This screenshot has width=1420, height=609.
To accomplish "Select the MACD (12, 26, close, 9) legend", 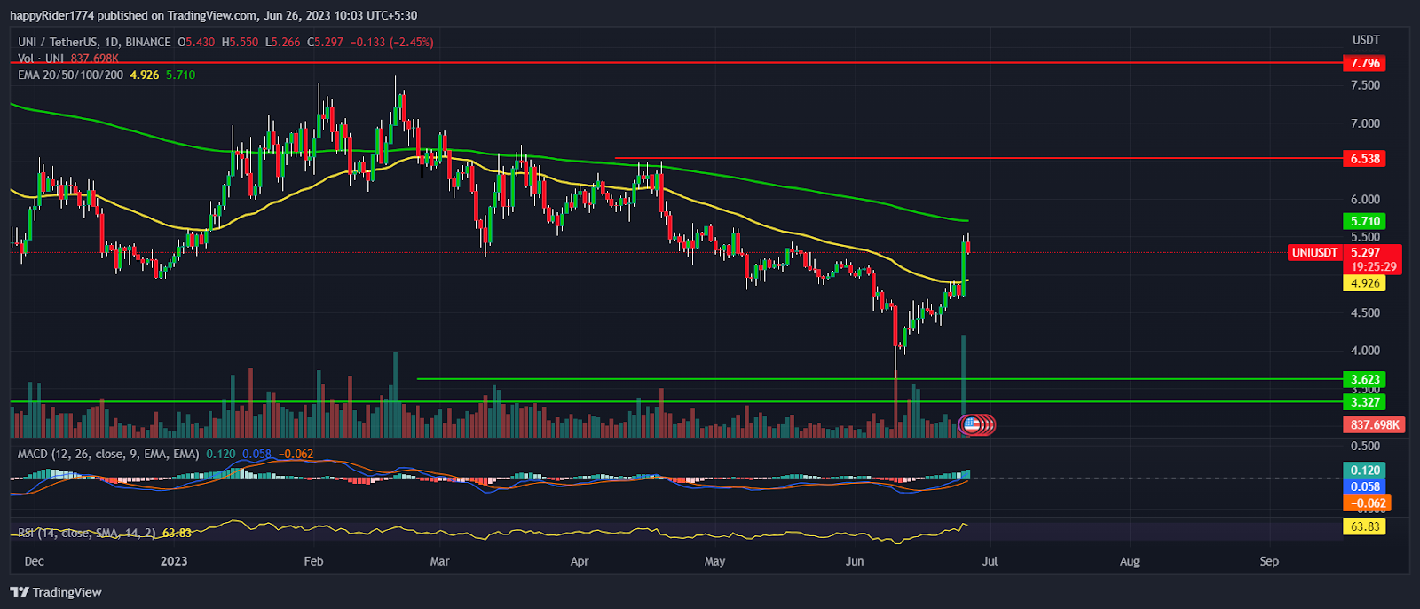I will coord(108,454).
